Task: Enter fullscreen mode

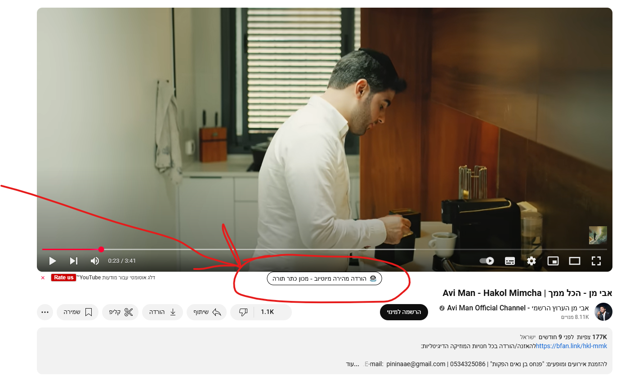Action: [x=596, y=261]
